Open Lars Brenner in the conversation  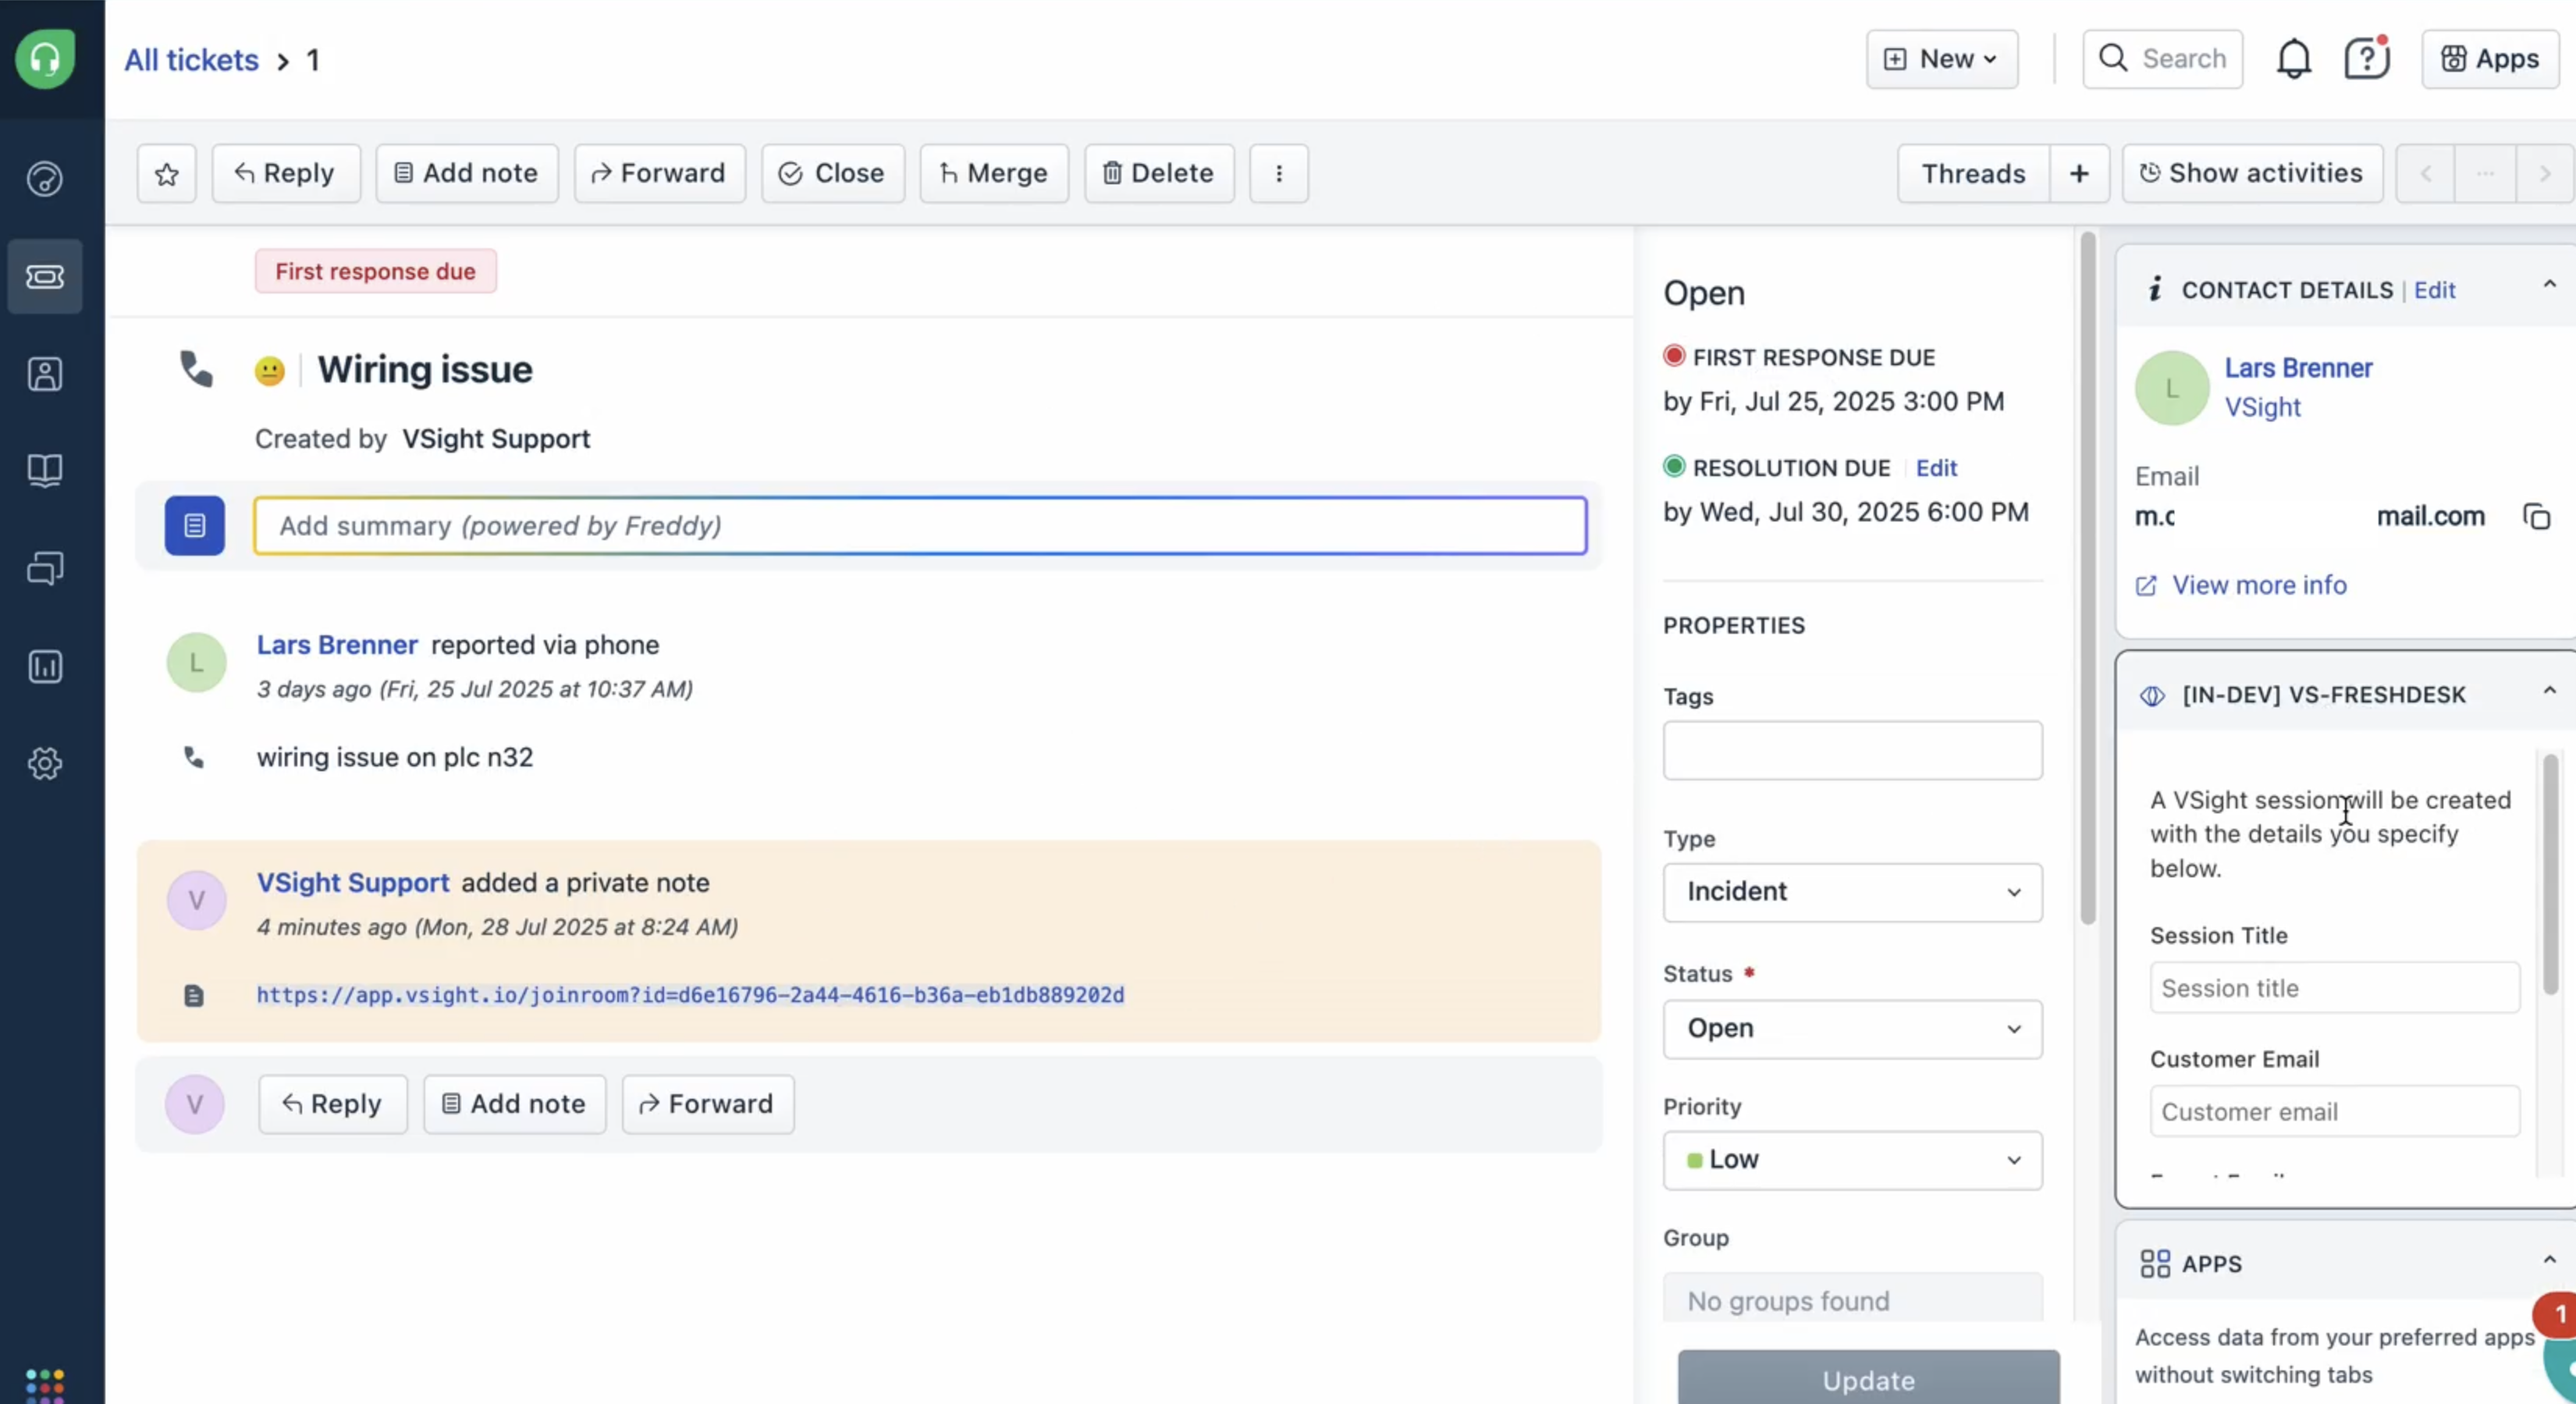[x=337, y=645]
